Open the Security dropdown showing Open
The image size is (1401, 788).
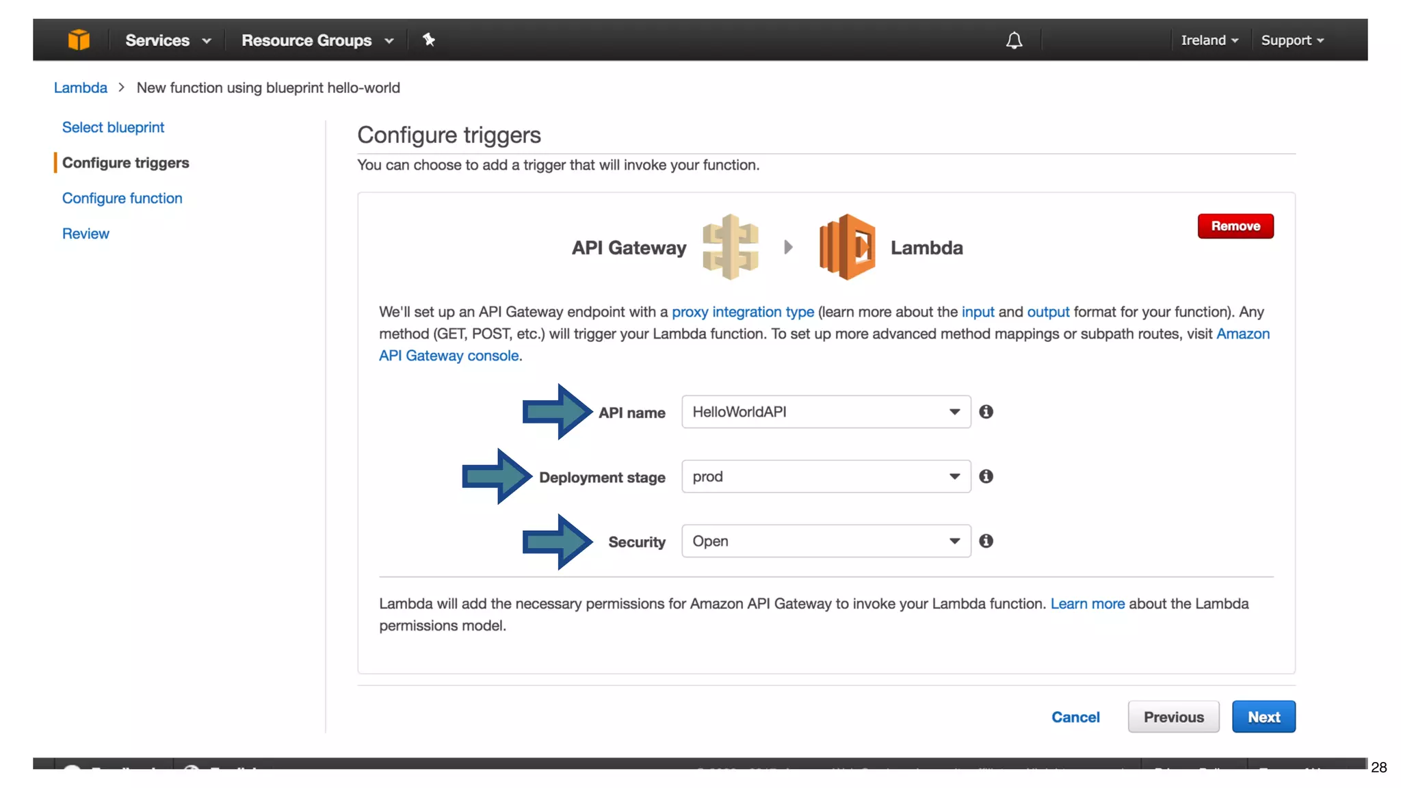coord(826,541)
